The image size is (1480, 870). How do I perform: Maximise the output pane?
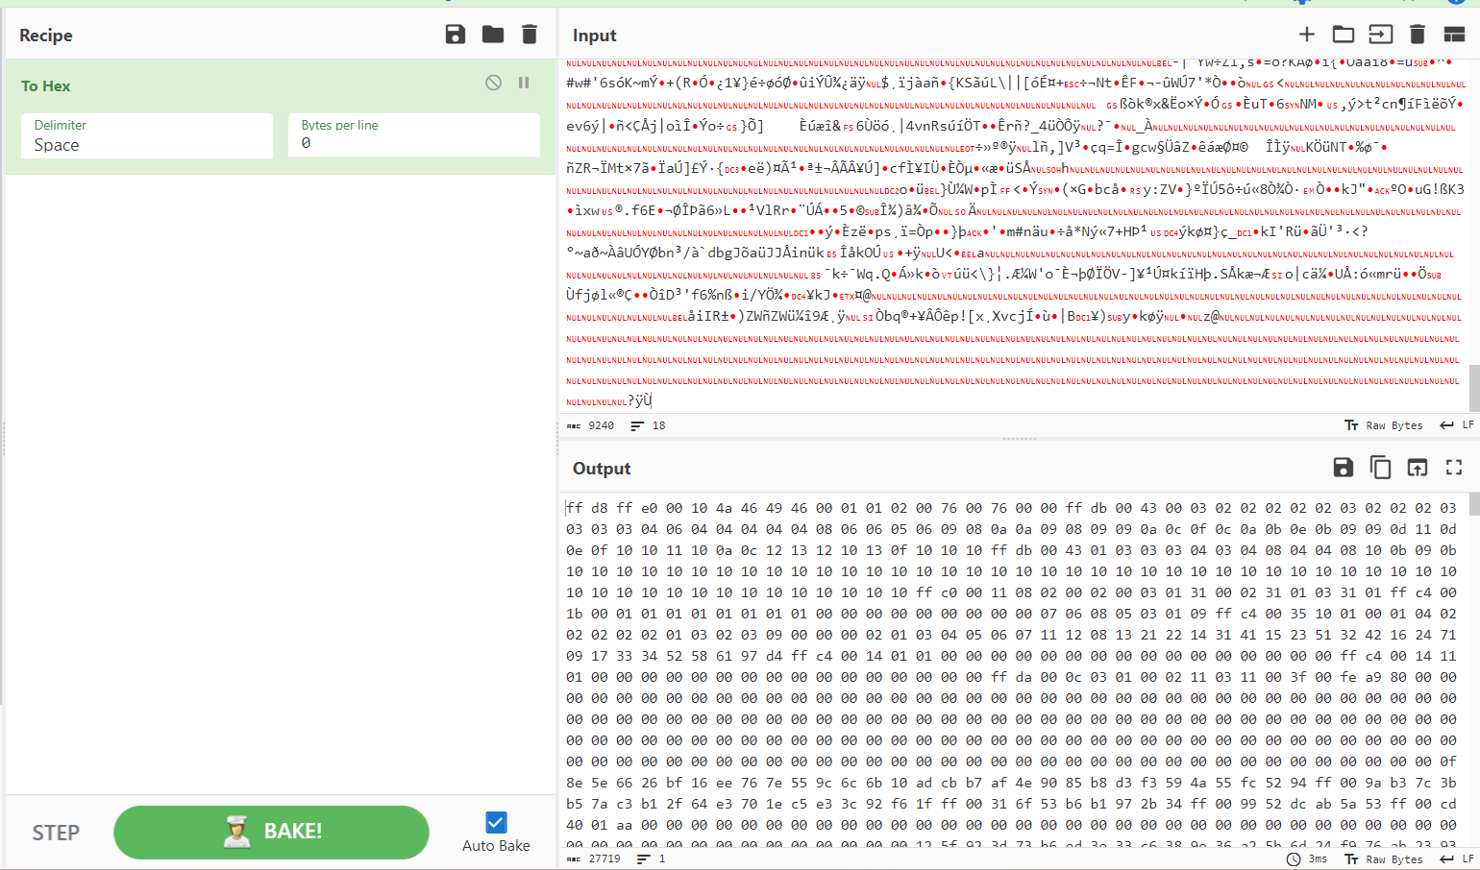[x=1454, y=468]
